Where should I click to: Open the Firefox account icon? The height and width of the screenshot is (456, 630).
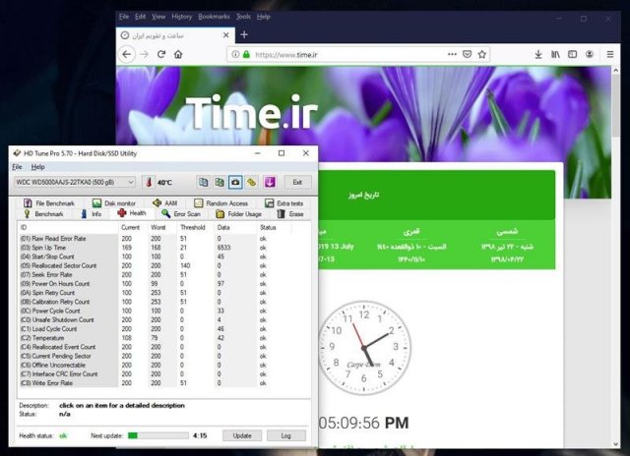pyautogui.click(x=590, y=54)
